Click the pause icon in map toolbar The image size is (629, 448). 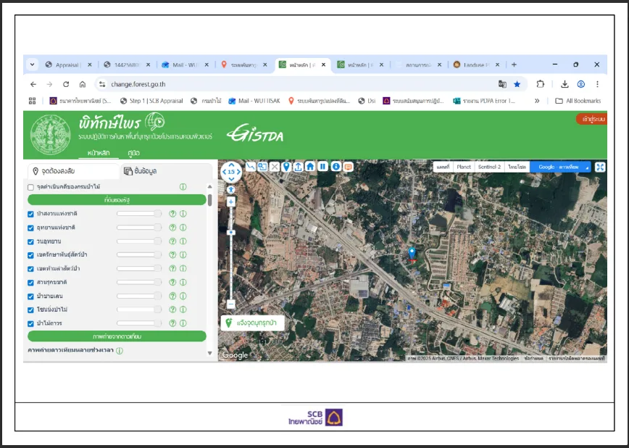point(323,167)
